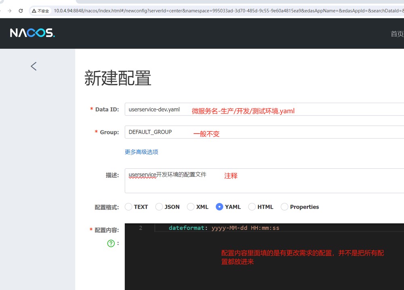Click the not-secure warning icon in address bar

(x=34, y=11)
